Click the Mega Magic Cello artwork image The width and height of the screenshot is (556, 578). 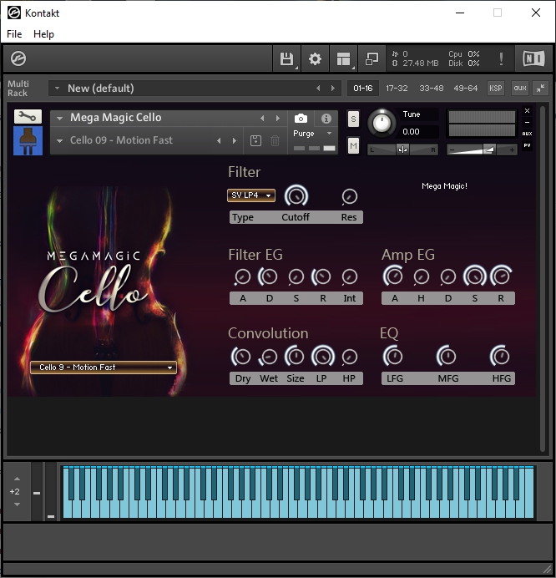coord(104,292)
